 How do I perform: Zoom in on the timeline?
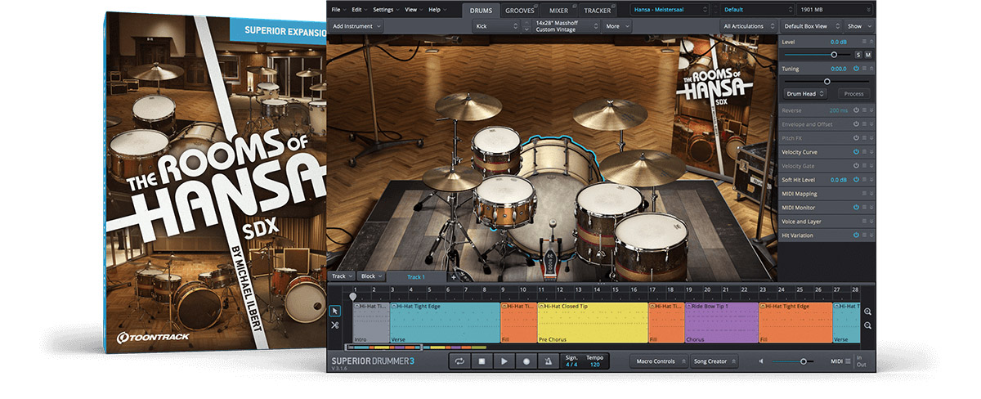(x=867, y=312)
